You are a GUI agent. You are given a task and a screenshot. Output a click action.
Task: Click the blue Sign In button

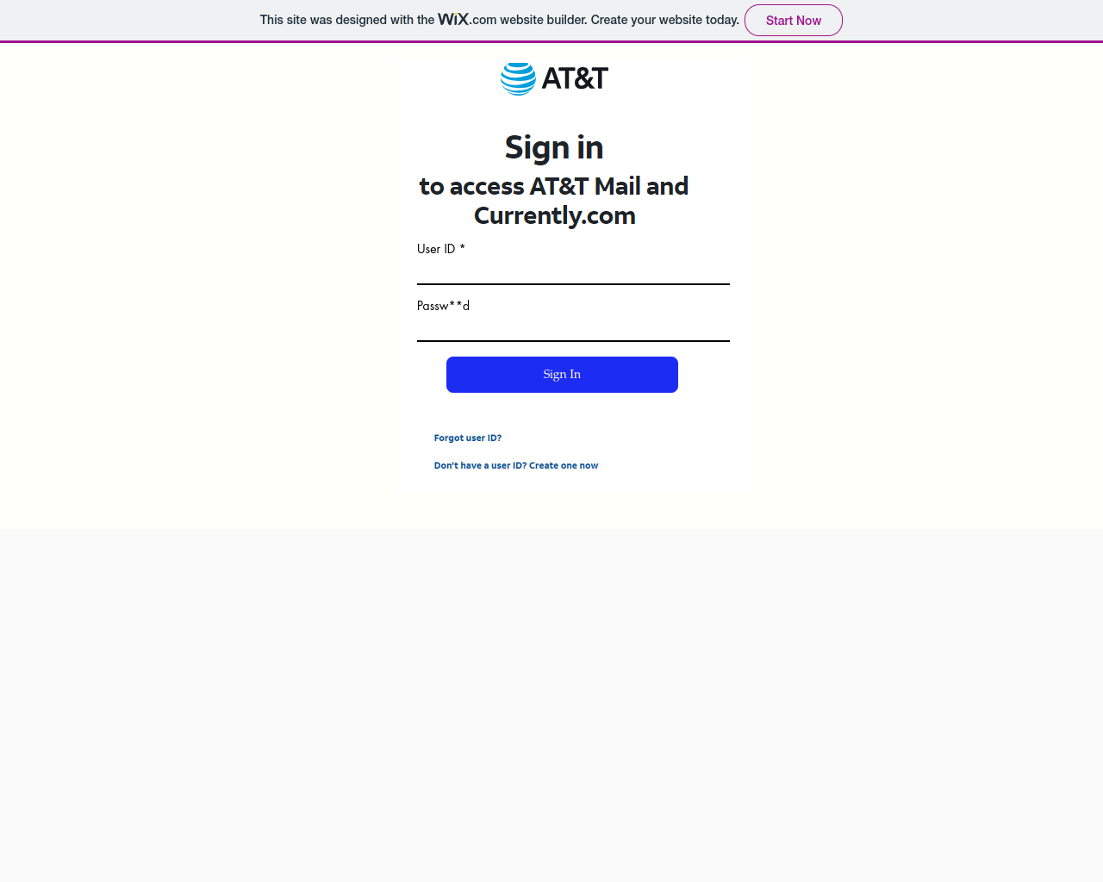click(562, 375)
